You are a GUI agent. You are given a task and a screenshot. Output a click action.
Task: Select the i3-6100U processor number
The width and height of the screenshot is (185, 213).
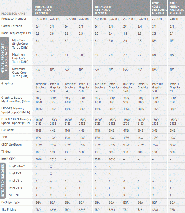[x=158, y=19]
